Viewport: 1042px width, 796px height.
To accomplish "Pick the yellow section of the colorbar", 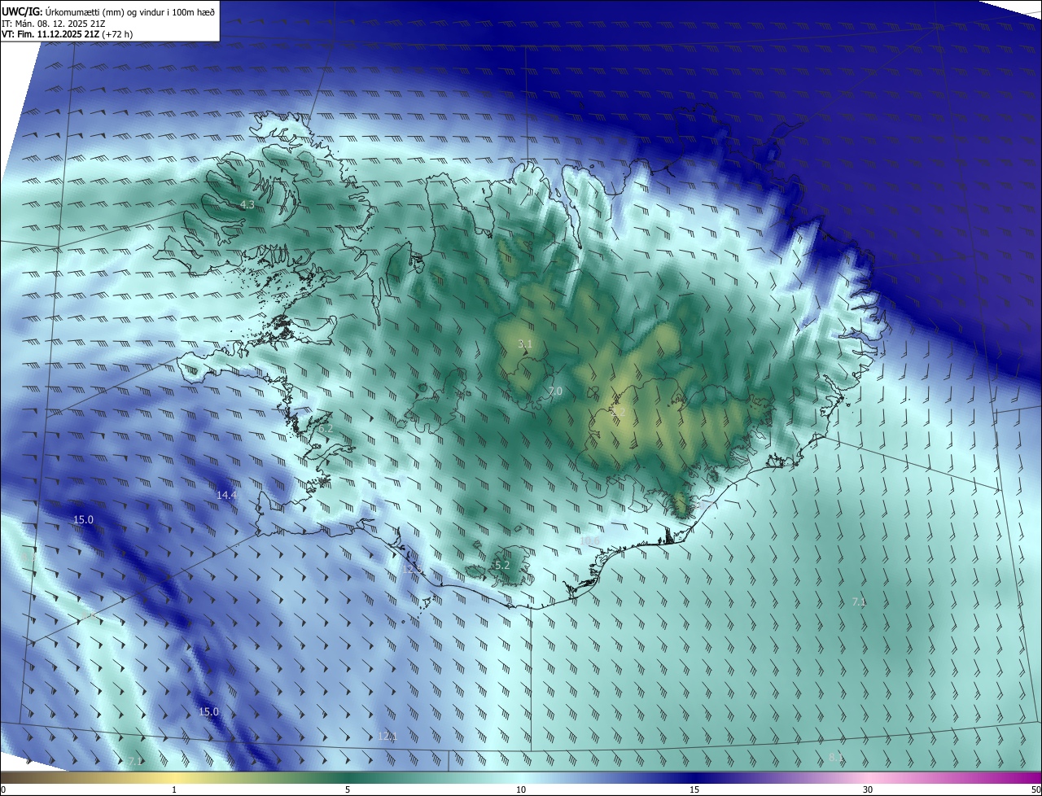I will [x=174, y=777].
